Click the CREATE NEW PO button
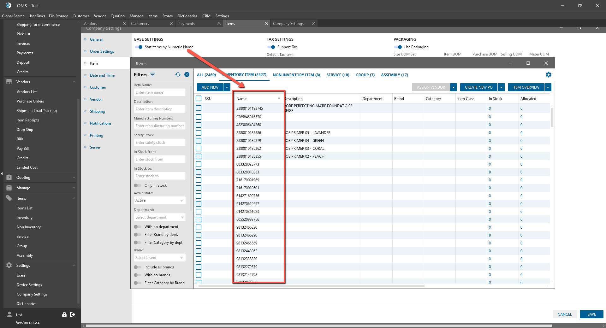Image resolution: width=606 pixels, height=328 pixels. (x=478, y=87)
